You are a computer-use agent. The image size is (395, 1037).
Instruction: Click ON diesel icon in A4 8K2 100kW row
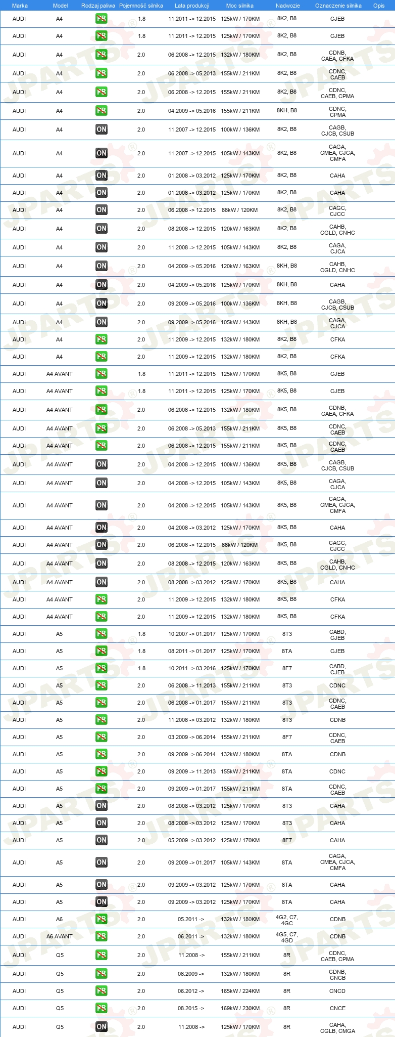[102, 129]
